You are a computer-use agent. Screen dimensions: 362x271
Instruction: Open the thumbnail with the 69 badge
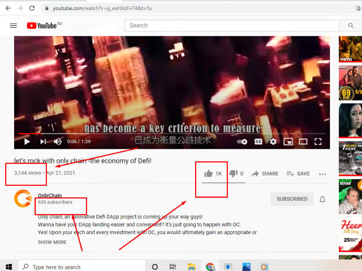point(350,83)
